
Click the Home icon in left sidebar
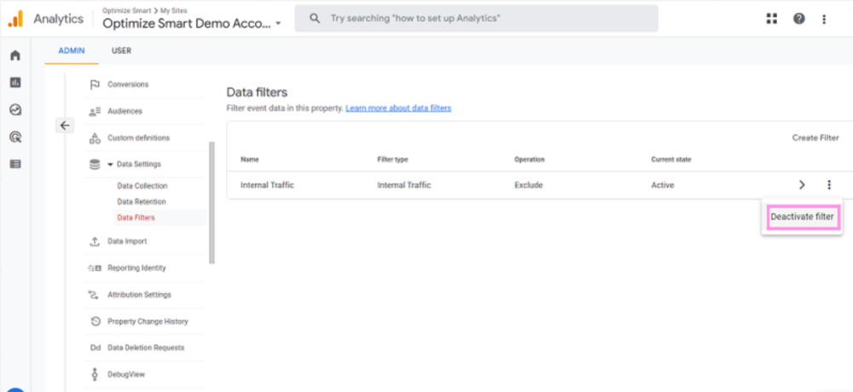[x=15, y=55]
